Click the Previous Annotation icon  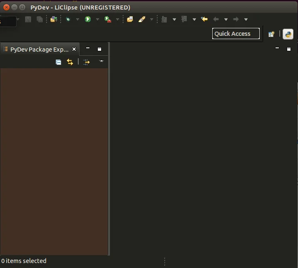tap(184, 19)
